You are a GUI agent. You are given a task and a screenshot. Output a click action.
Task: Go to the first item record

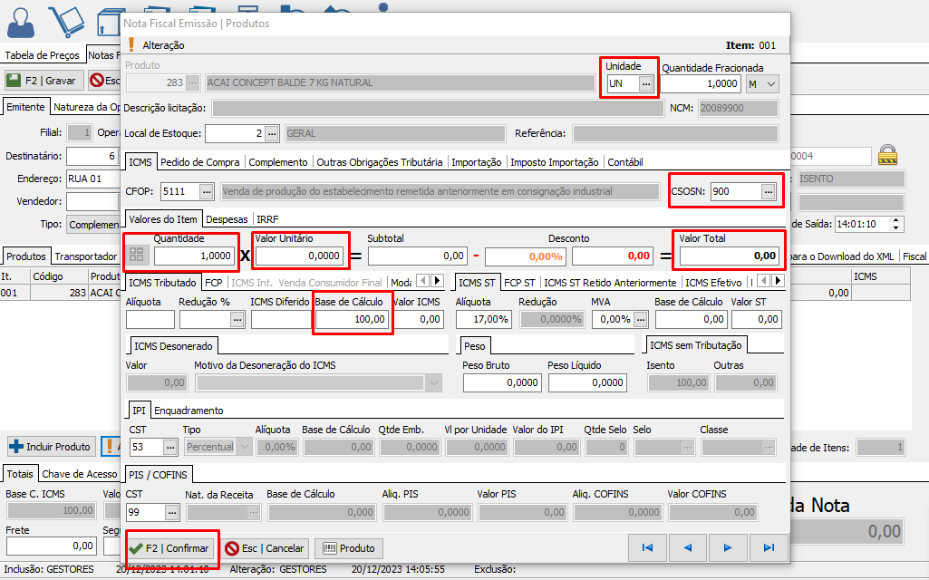coord(647,547)
